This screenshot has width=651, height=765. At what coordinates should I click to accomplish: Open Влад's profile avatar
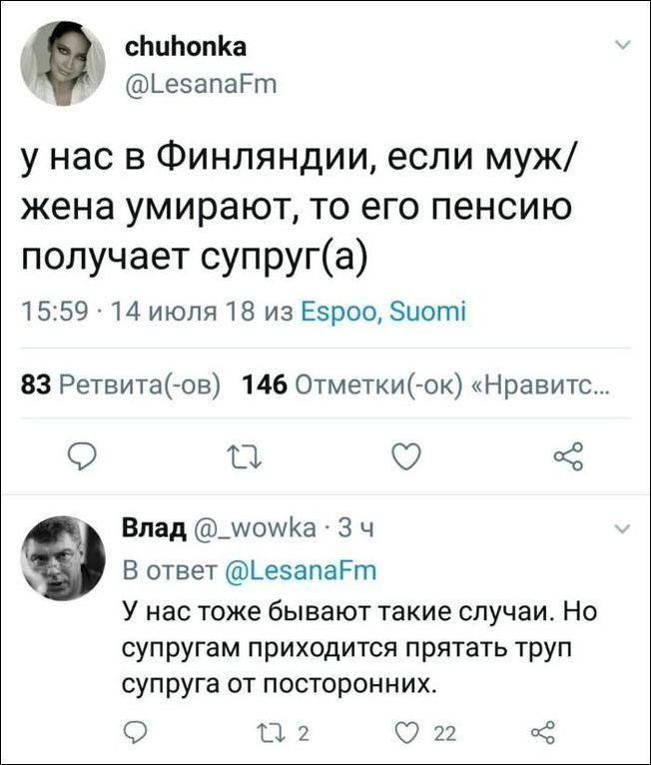[63, 557]
